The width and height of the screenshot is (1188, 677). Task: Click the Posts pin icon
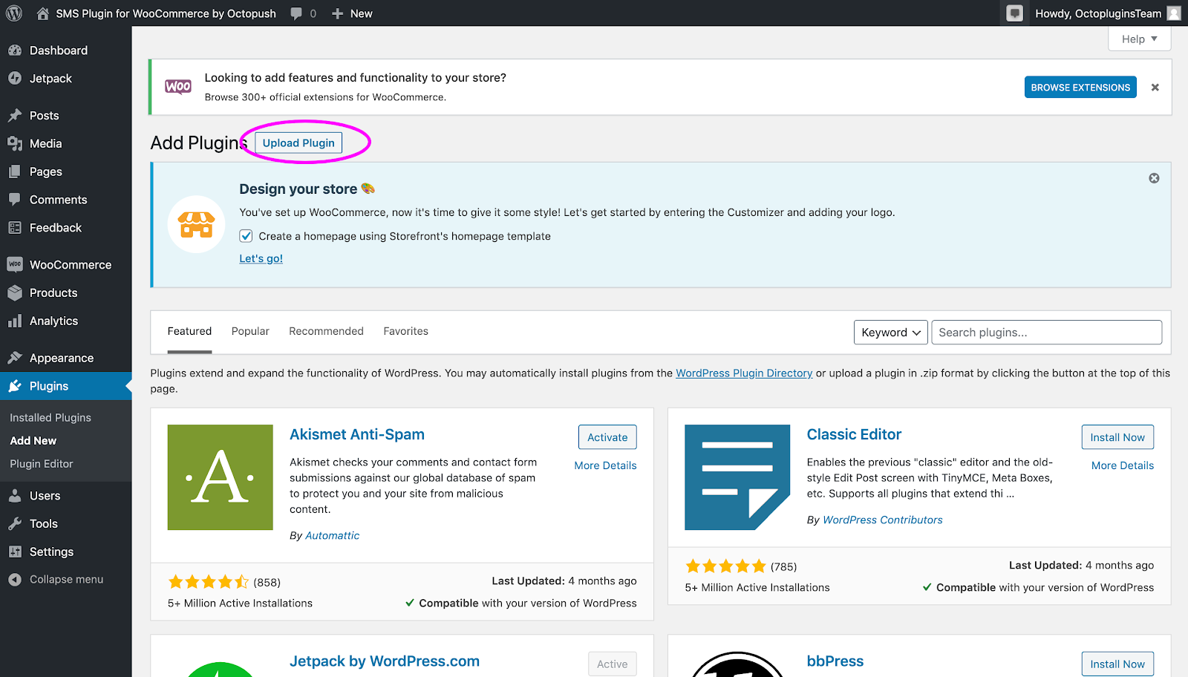15,116
